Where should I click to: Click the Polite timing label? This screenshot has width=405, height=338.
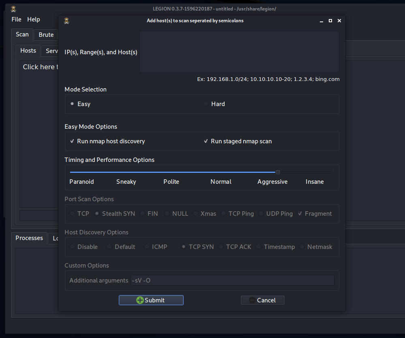171,181
